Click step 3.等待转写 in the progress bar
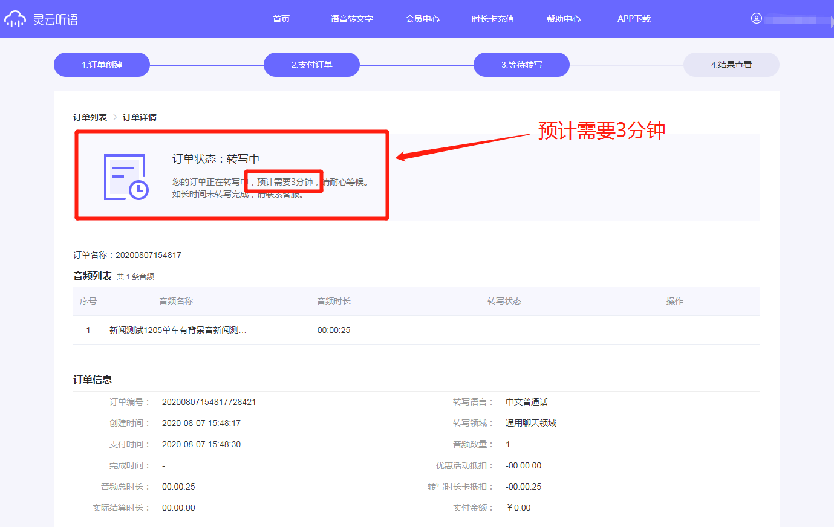 coord(521,65)
